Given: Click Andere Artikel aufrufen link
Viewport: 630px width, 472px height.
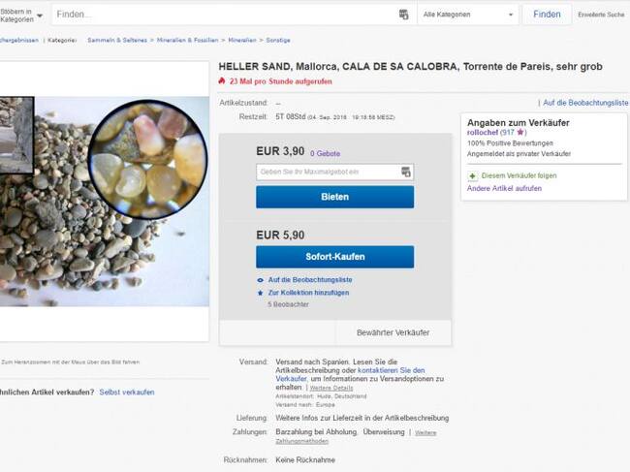Looking at the screenshot, I should coord(504,188).
